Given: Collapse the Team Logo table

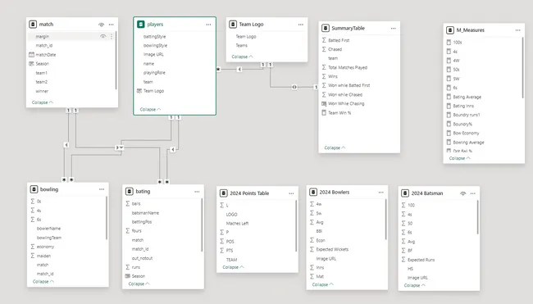Looking at the screenshot, I should click(x=243, y=57).
